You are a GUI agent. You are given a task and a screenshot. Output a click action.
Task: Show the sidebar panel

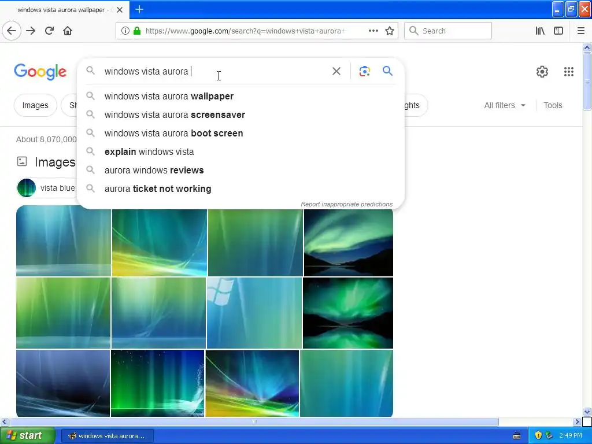click(558, 31)
